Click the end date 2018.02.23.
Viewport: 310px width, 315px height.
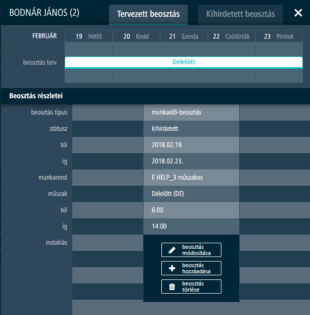pos(167,161)
